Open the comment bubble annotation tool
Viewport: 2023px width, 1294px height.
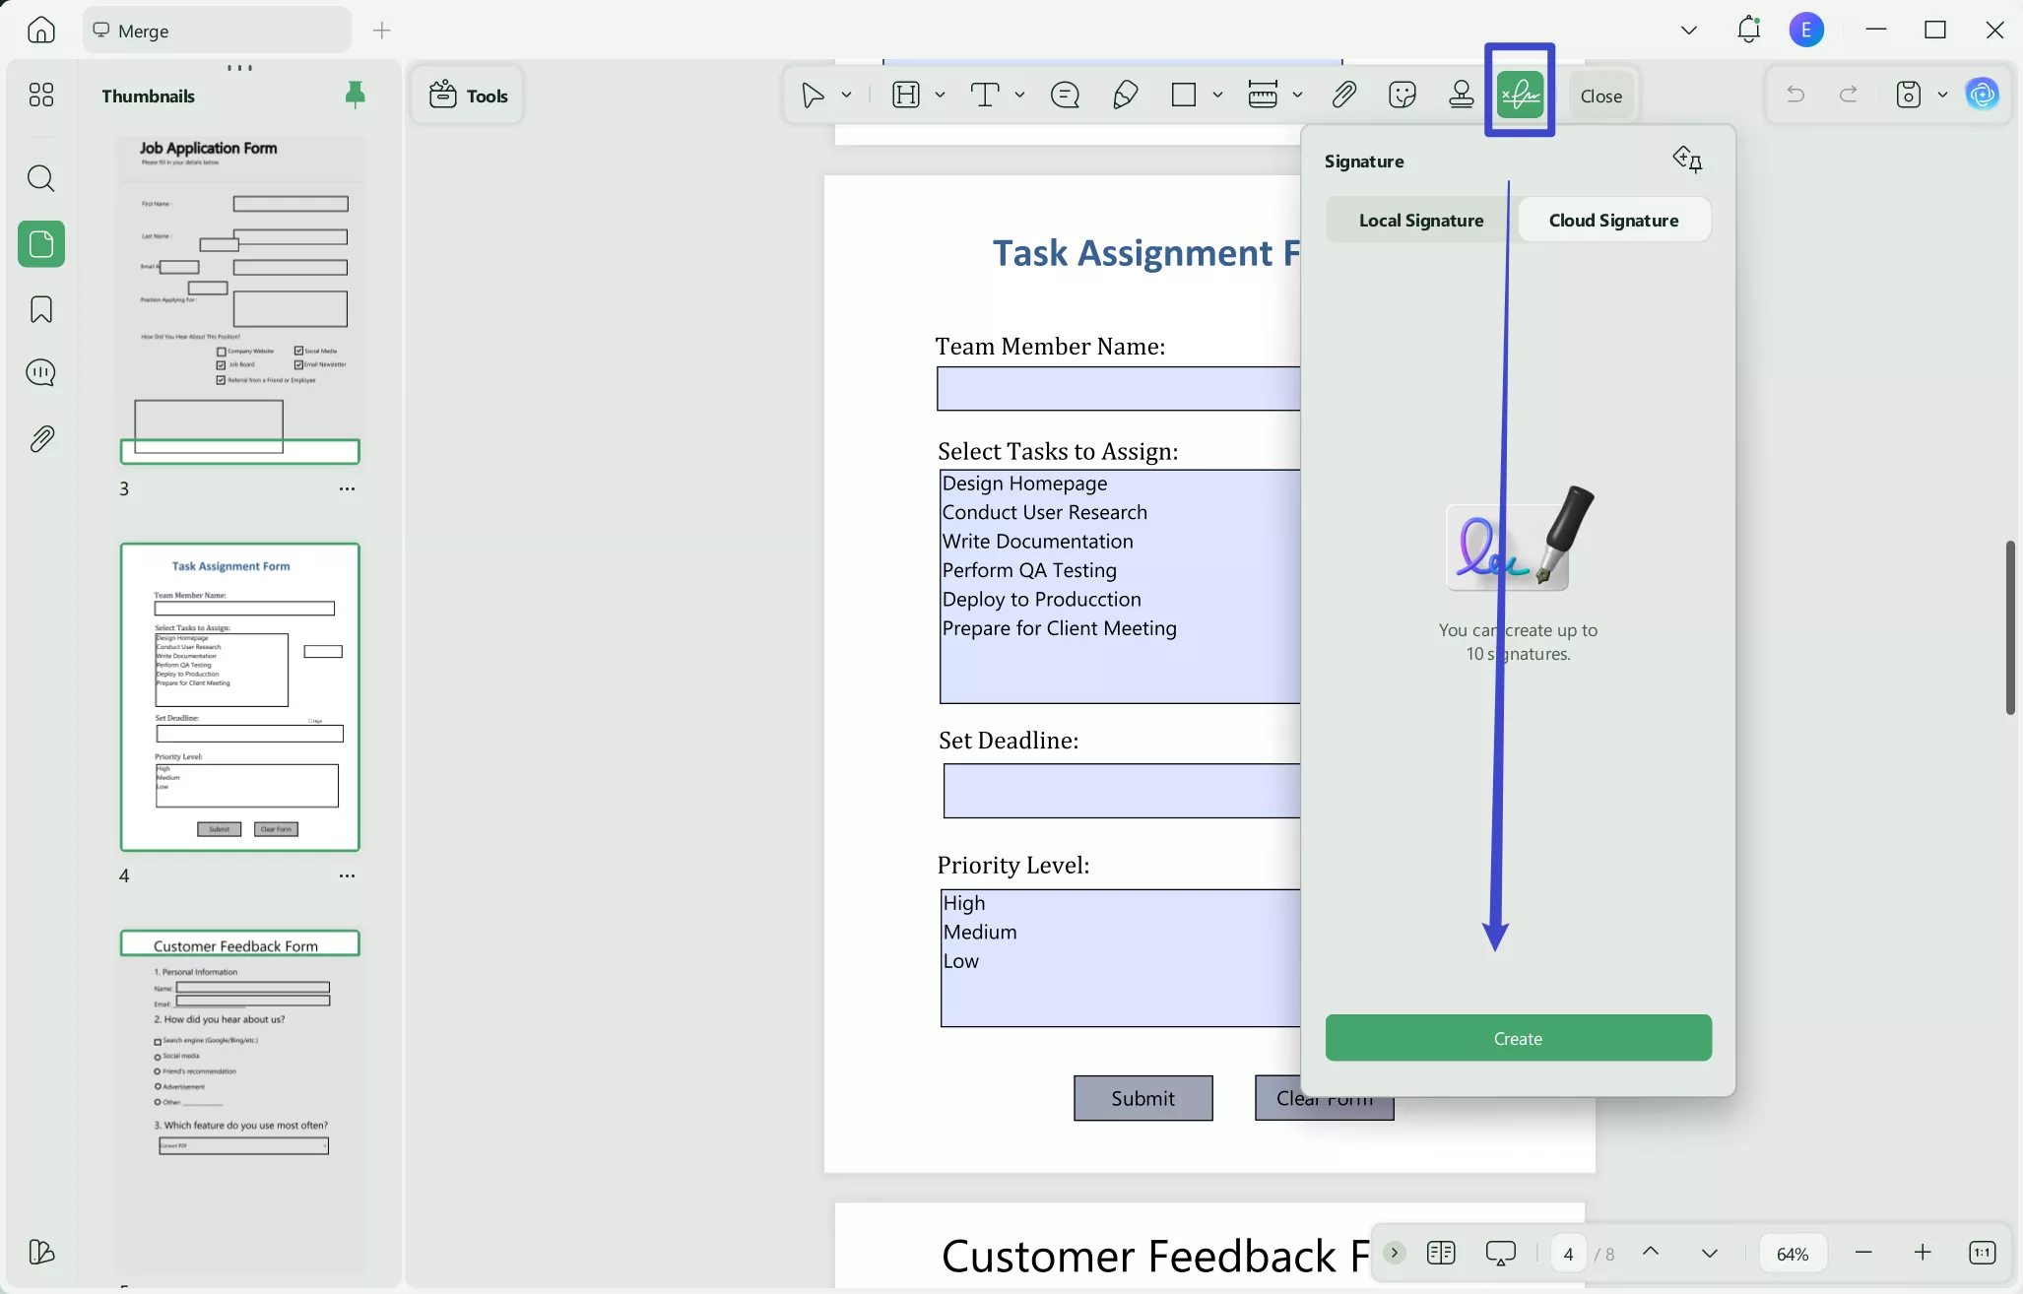[x=1065, y=95]
